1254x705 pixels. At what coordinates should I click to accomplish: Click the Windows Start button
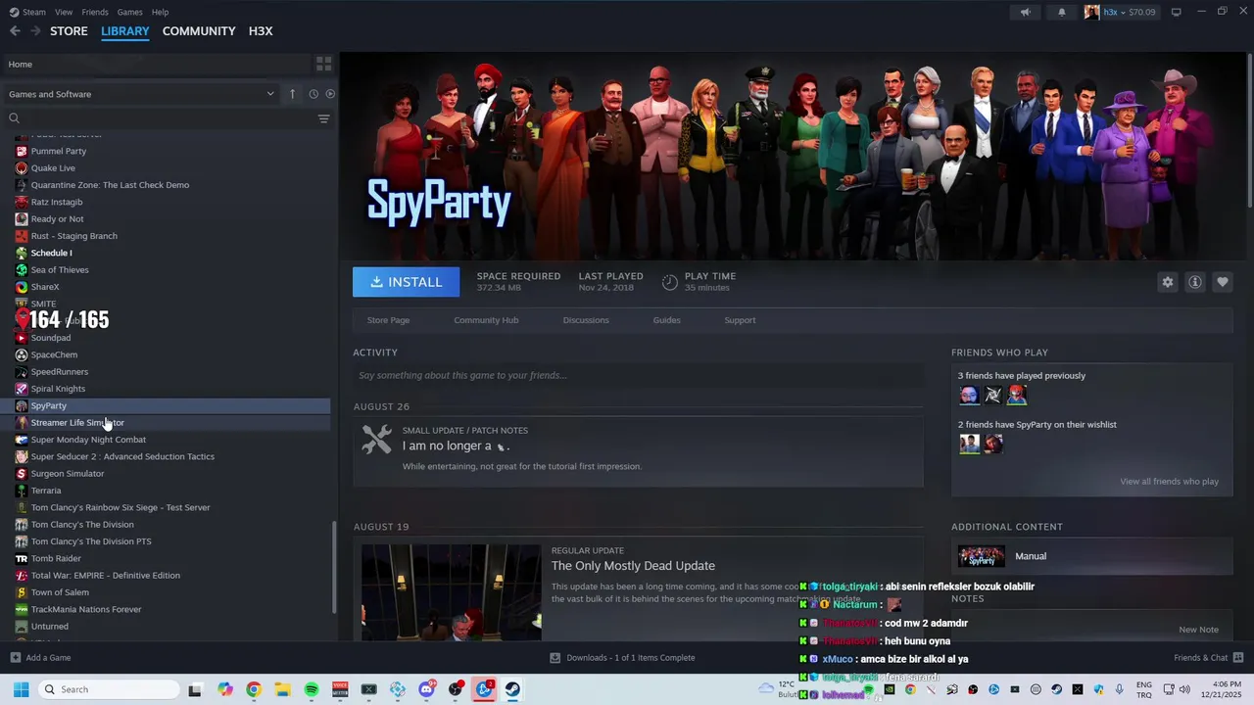click(21, 689)
